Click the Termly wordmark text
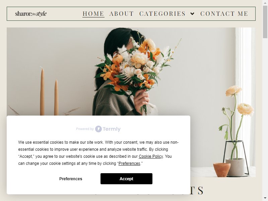268x201 pixels. (112, 129)
